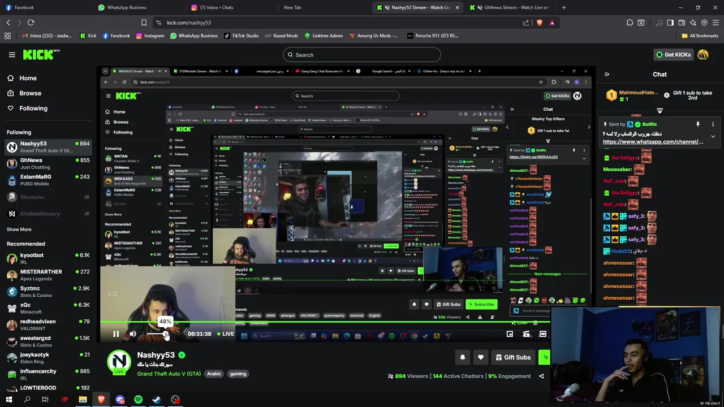This screenshot has height=407, width=724.
Task: Open pinned message options three dots
Action: pos(713,124)
